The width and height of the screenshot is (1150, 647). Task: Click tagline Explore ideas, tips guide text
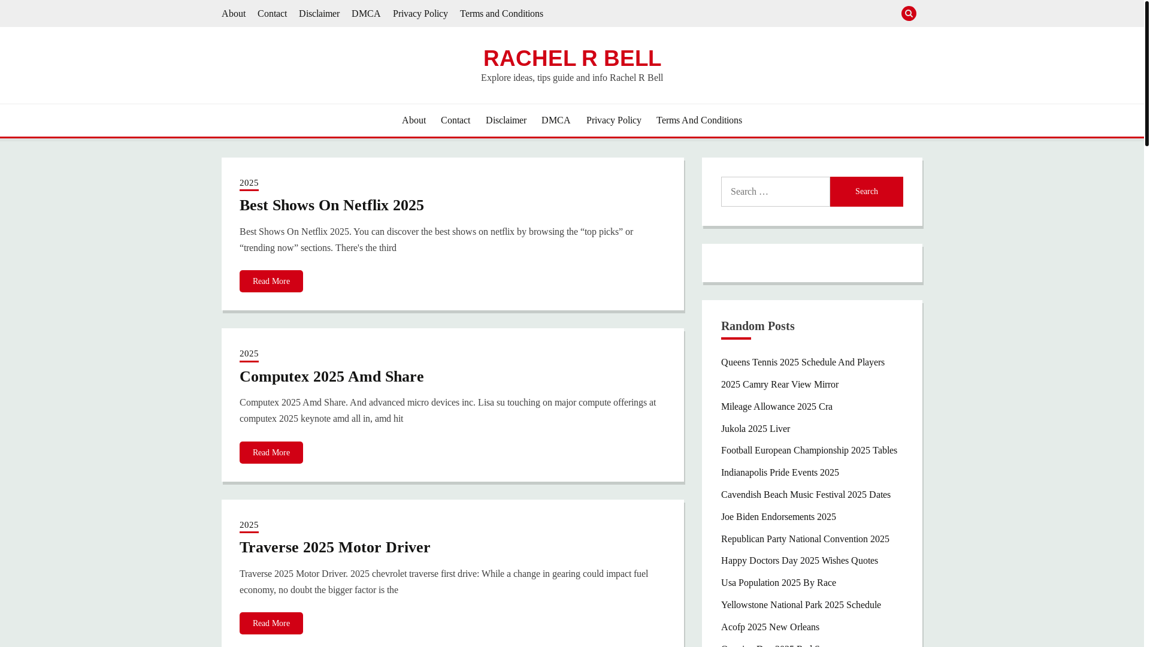point(572,78)
